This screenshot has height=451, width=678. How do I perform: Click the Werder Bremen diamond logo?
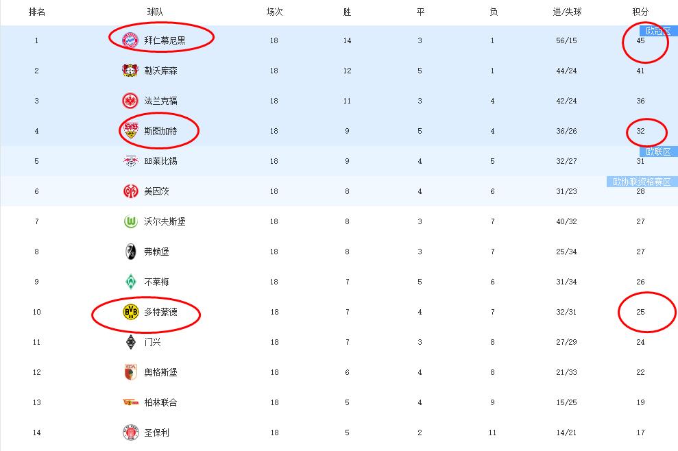click(x=130, y=282)
